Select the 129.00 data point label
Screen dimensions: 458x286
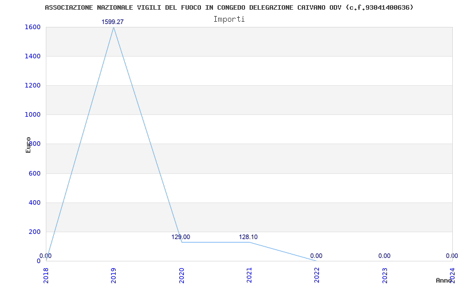[x=180, y=237]
